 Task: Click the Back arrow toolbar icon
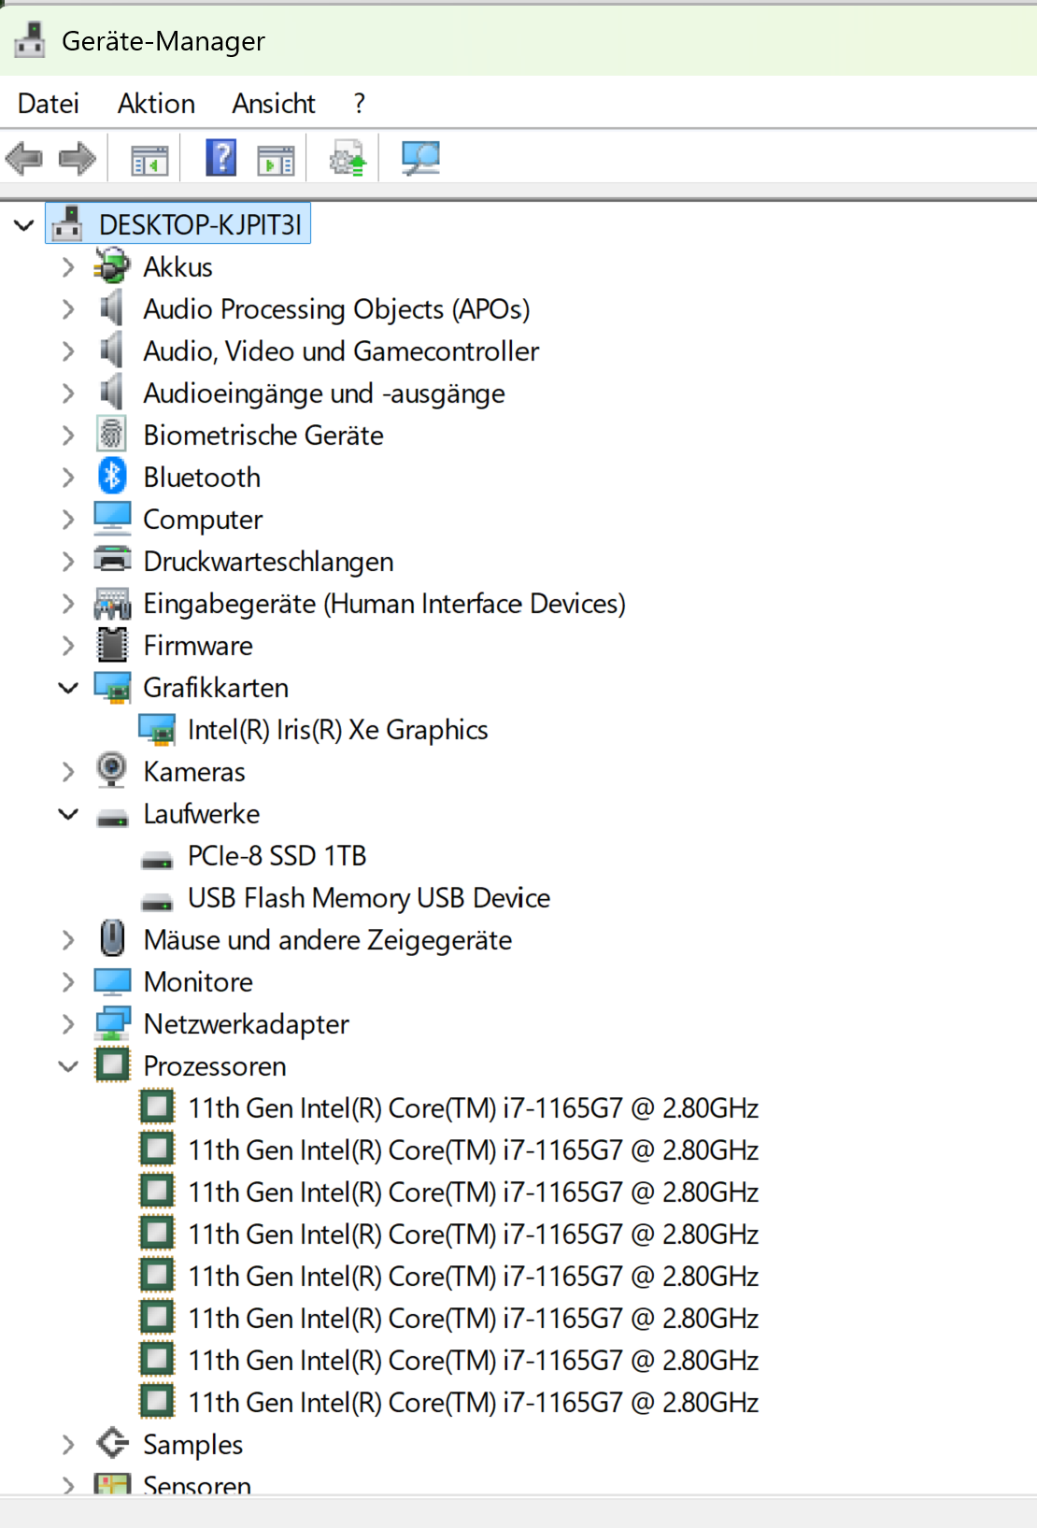tap(24, 159)
